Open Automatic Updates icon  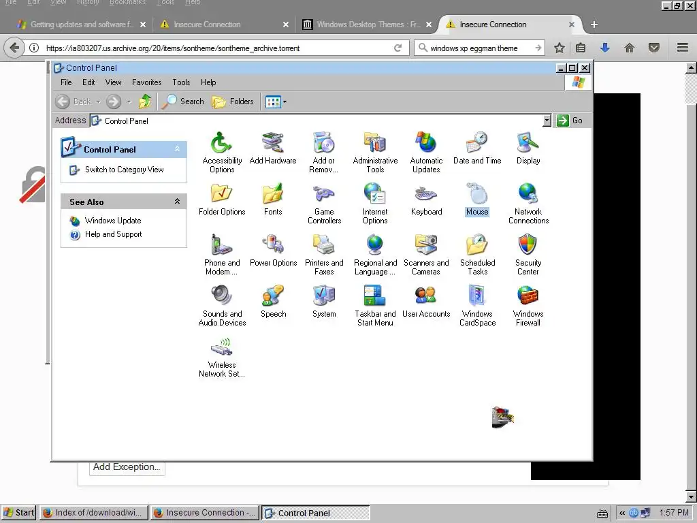tap(426, 152)
